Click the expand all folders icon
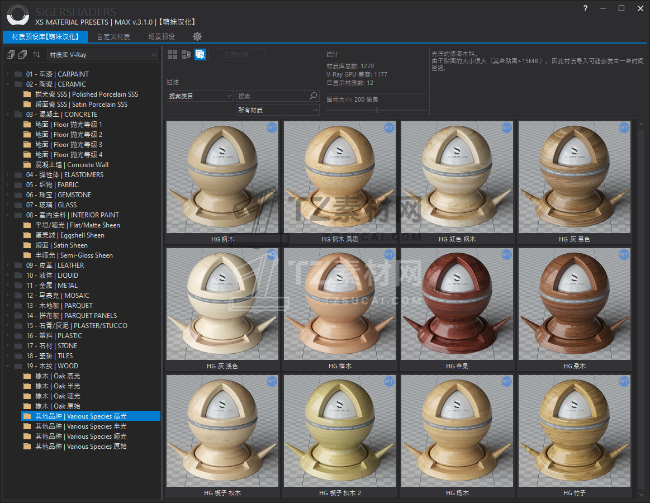 11,54
